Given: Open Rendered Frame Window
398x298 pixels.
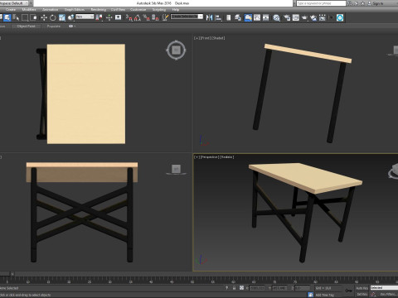Looking at the screenshot, I should pos(296,17).
